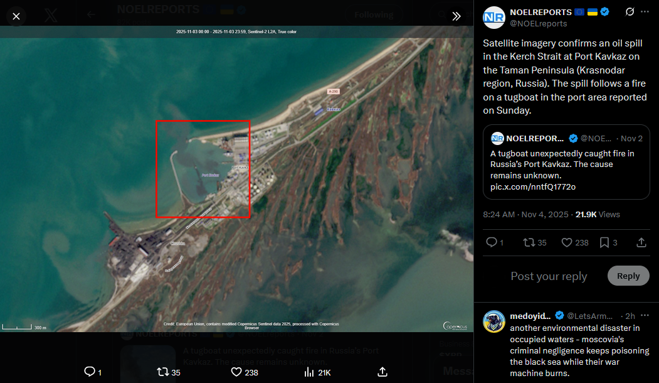Share the post from side panel
659x383 pixels.
[x=641, y=242]
